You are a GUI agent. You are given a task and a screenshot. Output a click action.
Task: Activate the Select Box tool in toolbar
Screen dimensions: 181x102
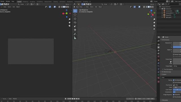click(75, 11)
